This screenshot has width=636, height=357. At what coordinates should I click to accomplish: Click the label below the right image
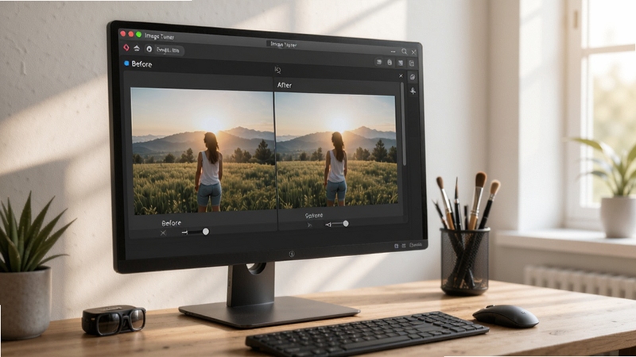[x=314, y=215]
